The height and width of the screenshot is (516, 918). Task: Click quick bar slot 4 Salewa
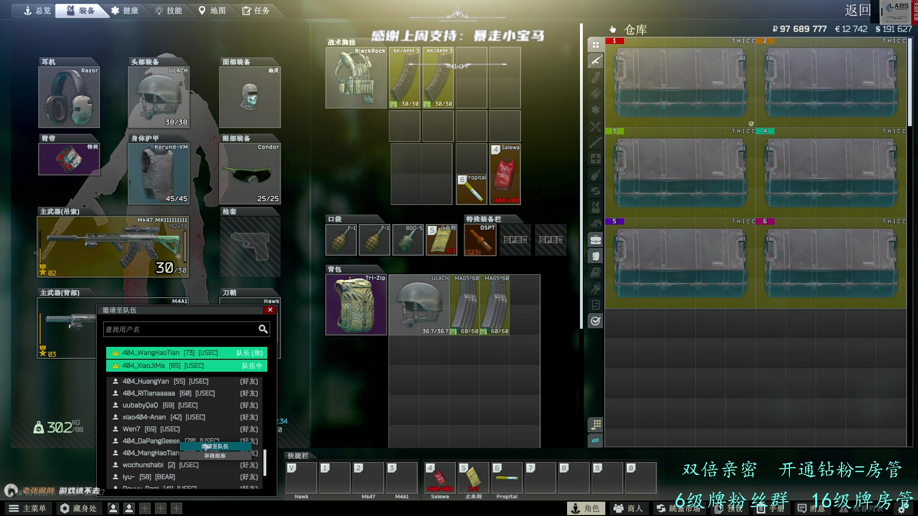[x=440, y=478]
